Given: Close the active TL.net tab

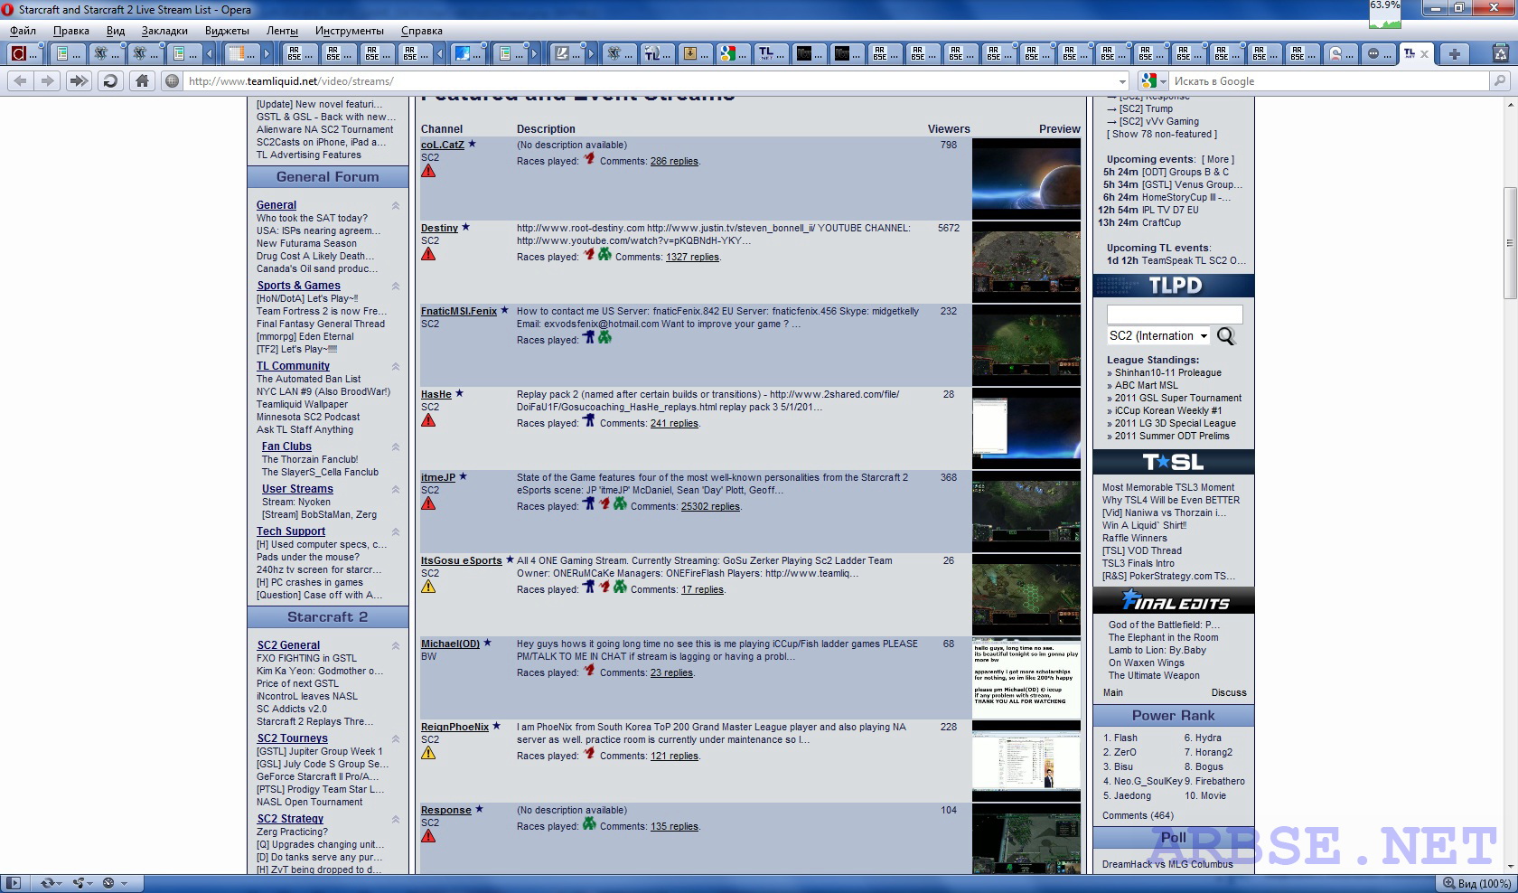Looking at the screenshot, I should tap(1425, 54).
